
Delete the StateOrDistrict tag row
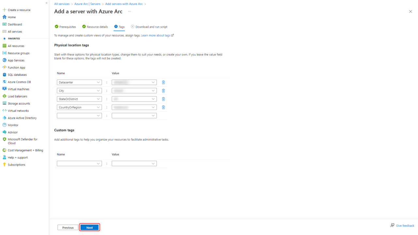click(x=163, y=99)
